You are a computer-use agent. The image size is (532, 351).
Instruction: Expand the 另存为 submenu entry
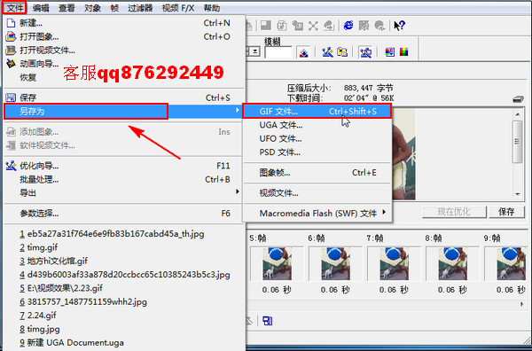pos(123,111)
